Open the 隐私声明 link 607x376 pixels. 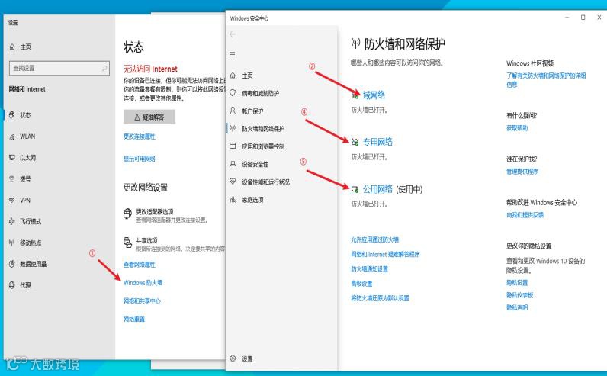517,307
